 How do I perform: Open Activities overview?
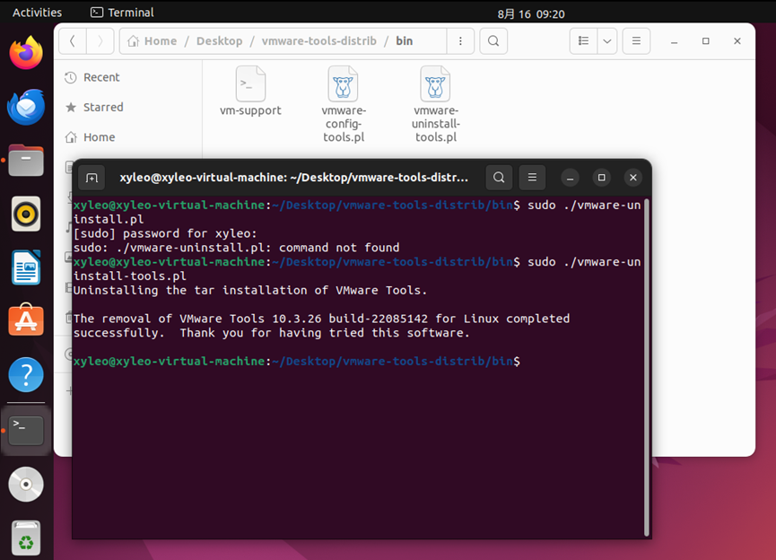click(37, 13)
